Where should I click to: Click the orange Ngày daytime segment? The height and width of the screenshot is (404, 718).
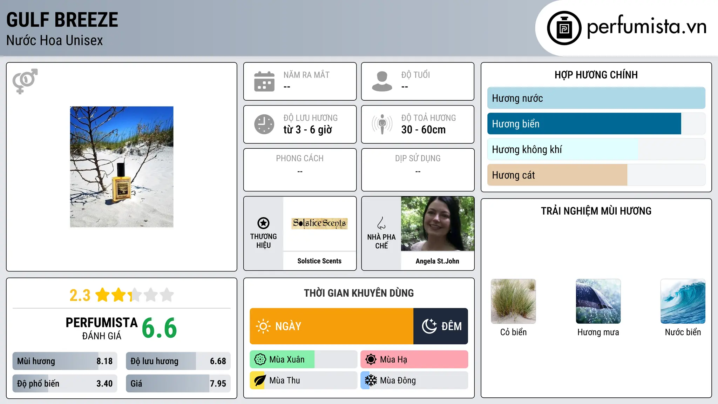pos(332,326)
